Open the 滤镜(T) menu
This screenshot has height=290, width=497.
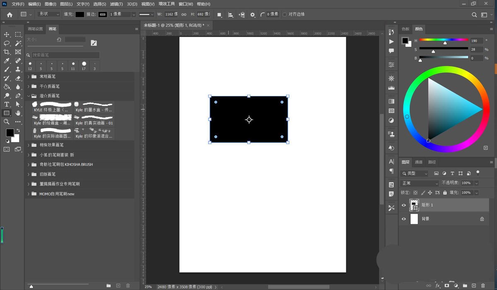pos(116,4)
